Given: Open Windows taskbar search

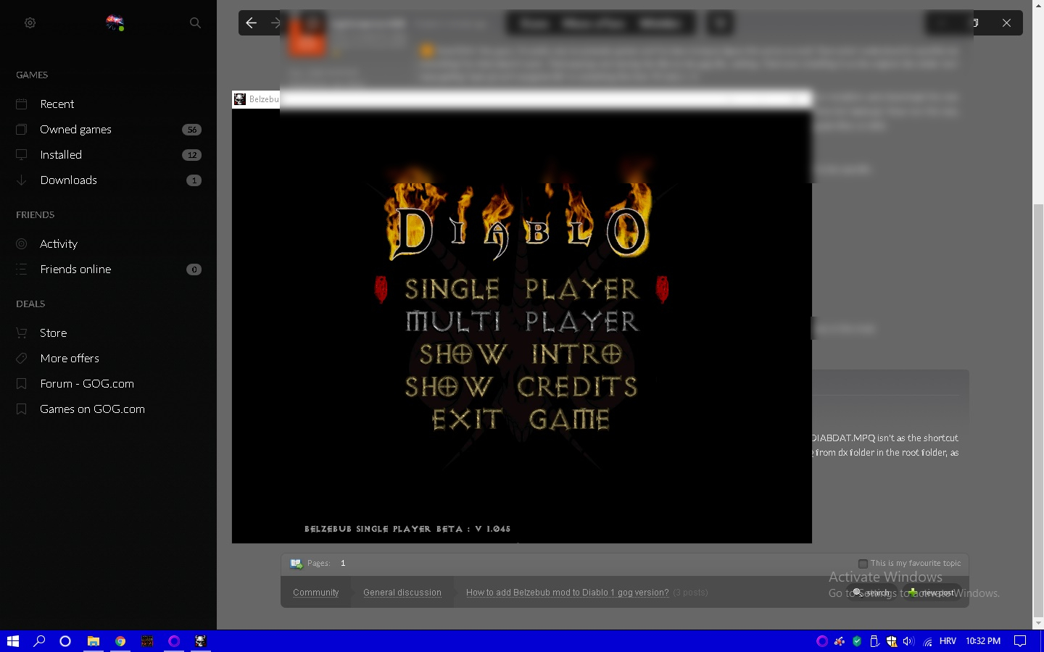Looking at the screenshot, I should click(39, 641).
